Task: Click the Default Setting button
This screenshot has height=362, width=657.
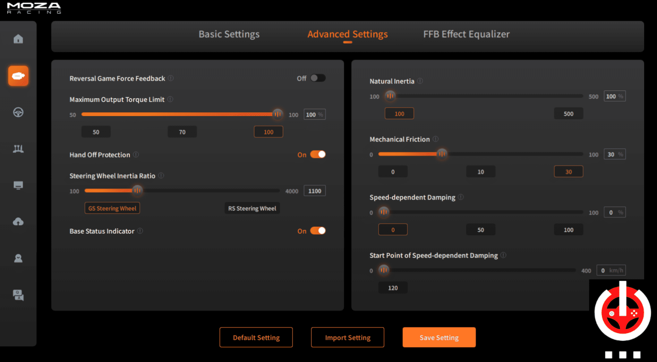Action: pyautogui.click(x=256, y=337)
